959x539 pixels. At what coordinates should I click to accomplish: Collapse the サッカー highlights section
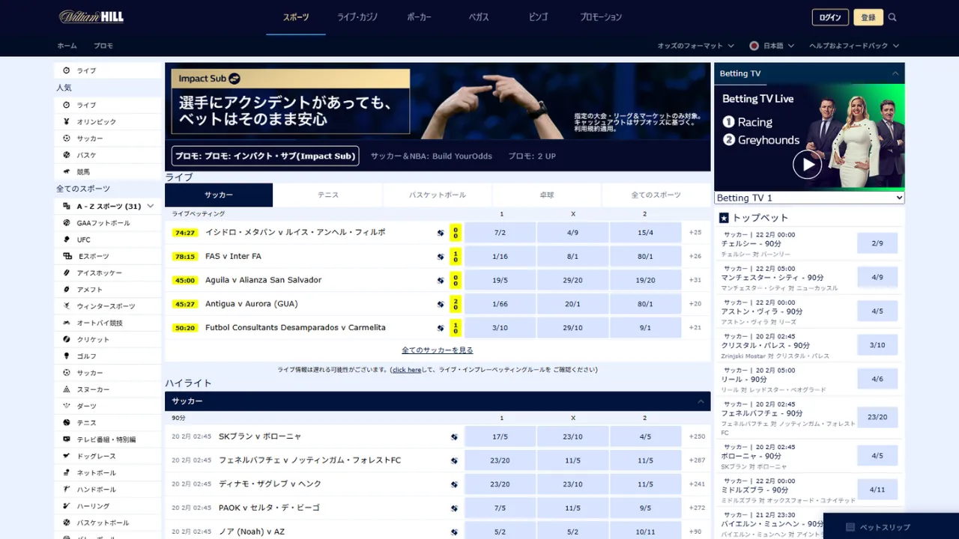[701, 401]
